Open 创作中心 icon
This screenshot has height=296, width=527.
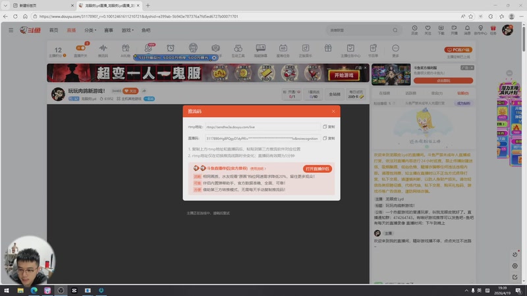[480, 30]
